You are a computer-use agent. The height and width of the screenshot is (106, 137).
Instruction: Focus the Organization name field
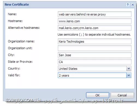pos(94,41)
